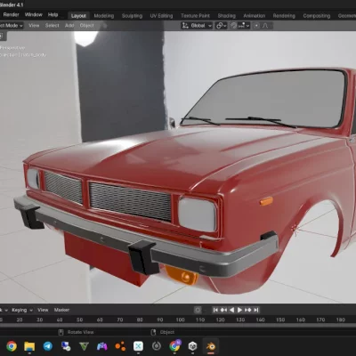The image size is (356, 356).
Task: Select the orange fog light
Action: 182,276
